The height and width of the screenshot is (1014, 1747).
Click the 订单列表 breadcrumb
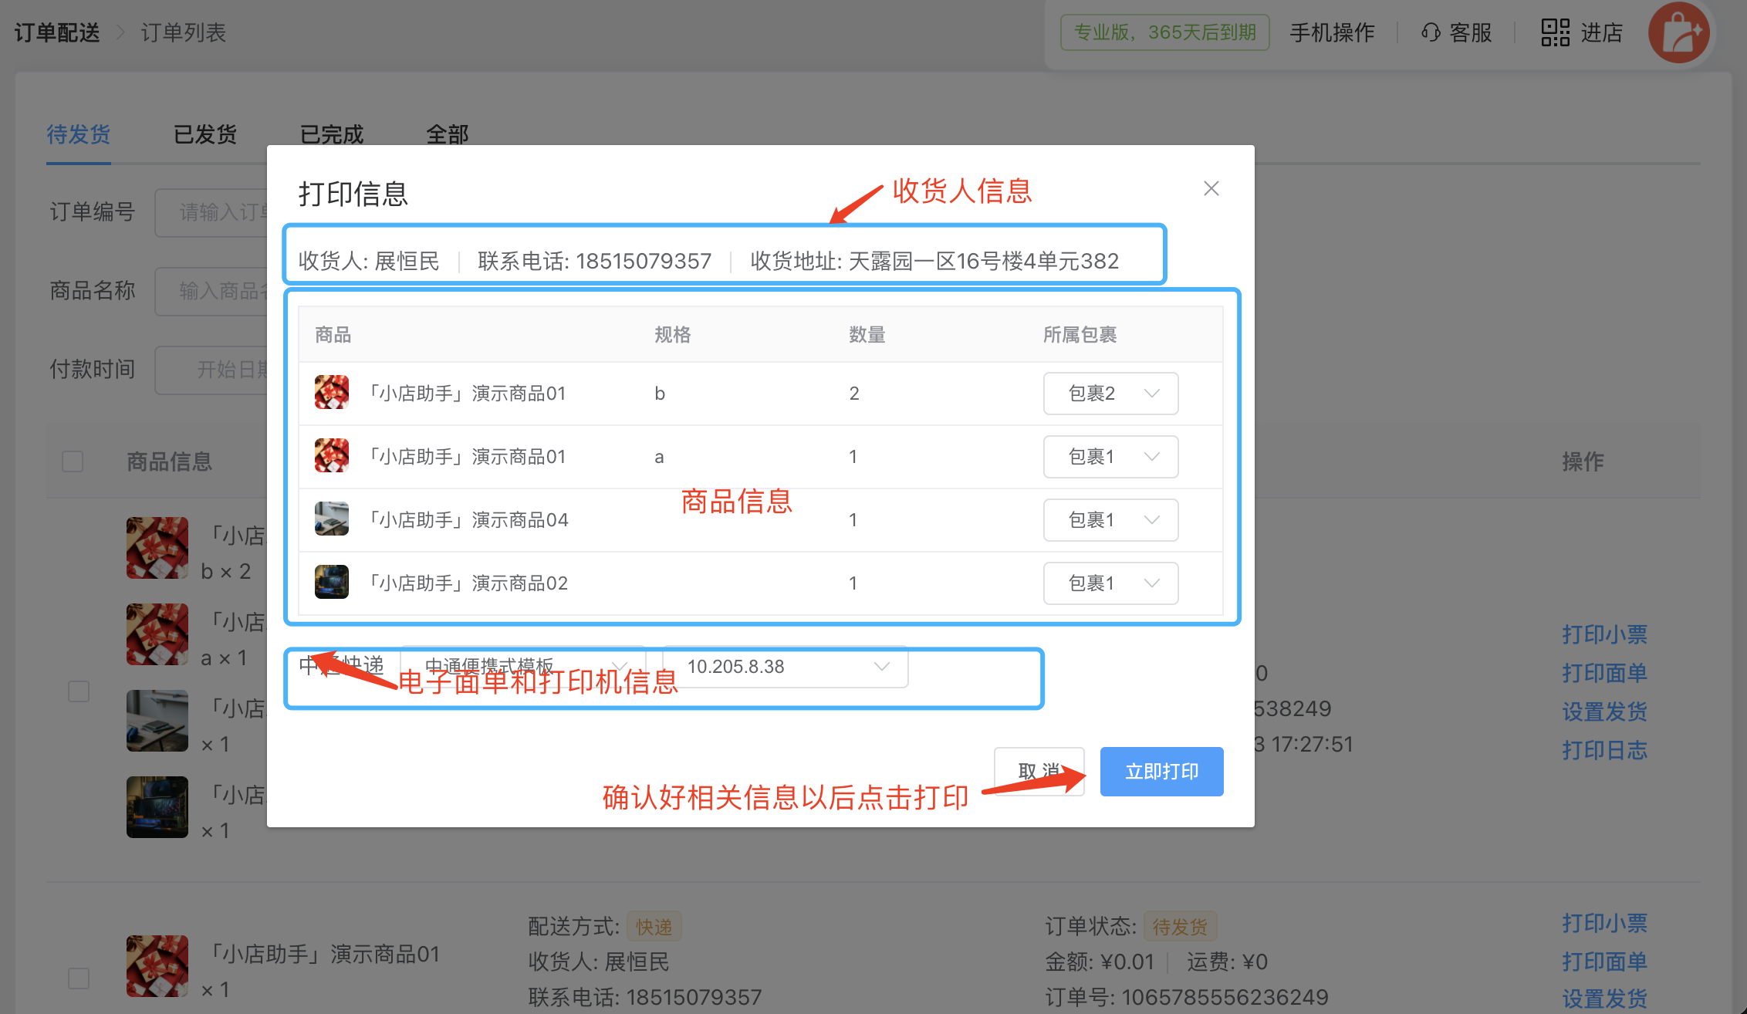184,32
